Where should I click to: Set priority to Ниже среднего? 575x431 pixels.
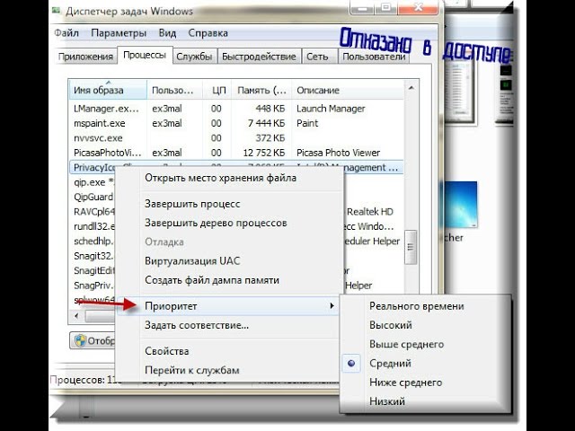click(x=425, y=383)
